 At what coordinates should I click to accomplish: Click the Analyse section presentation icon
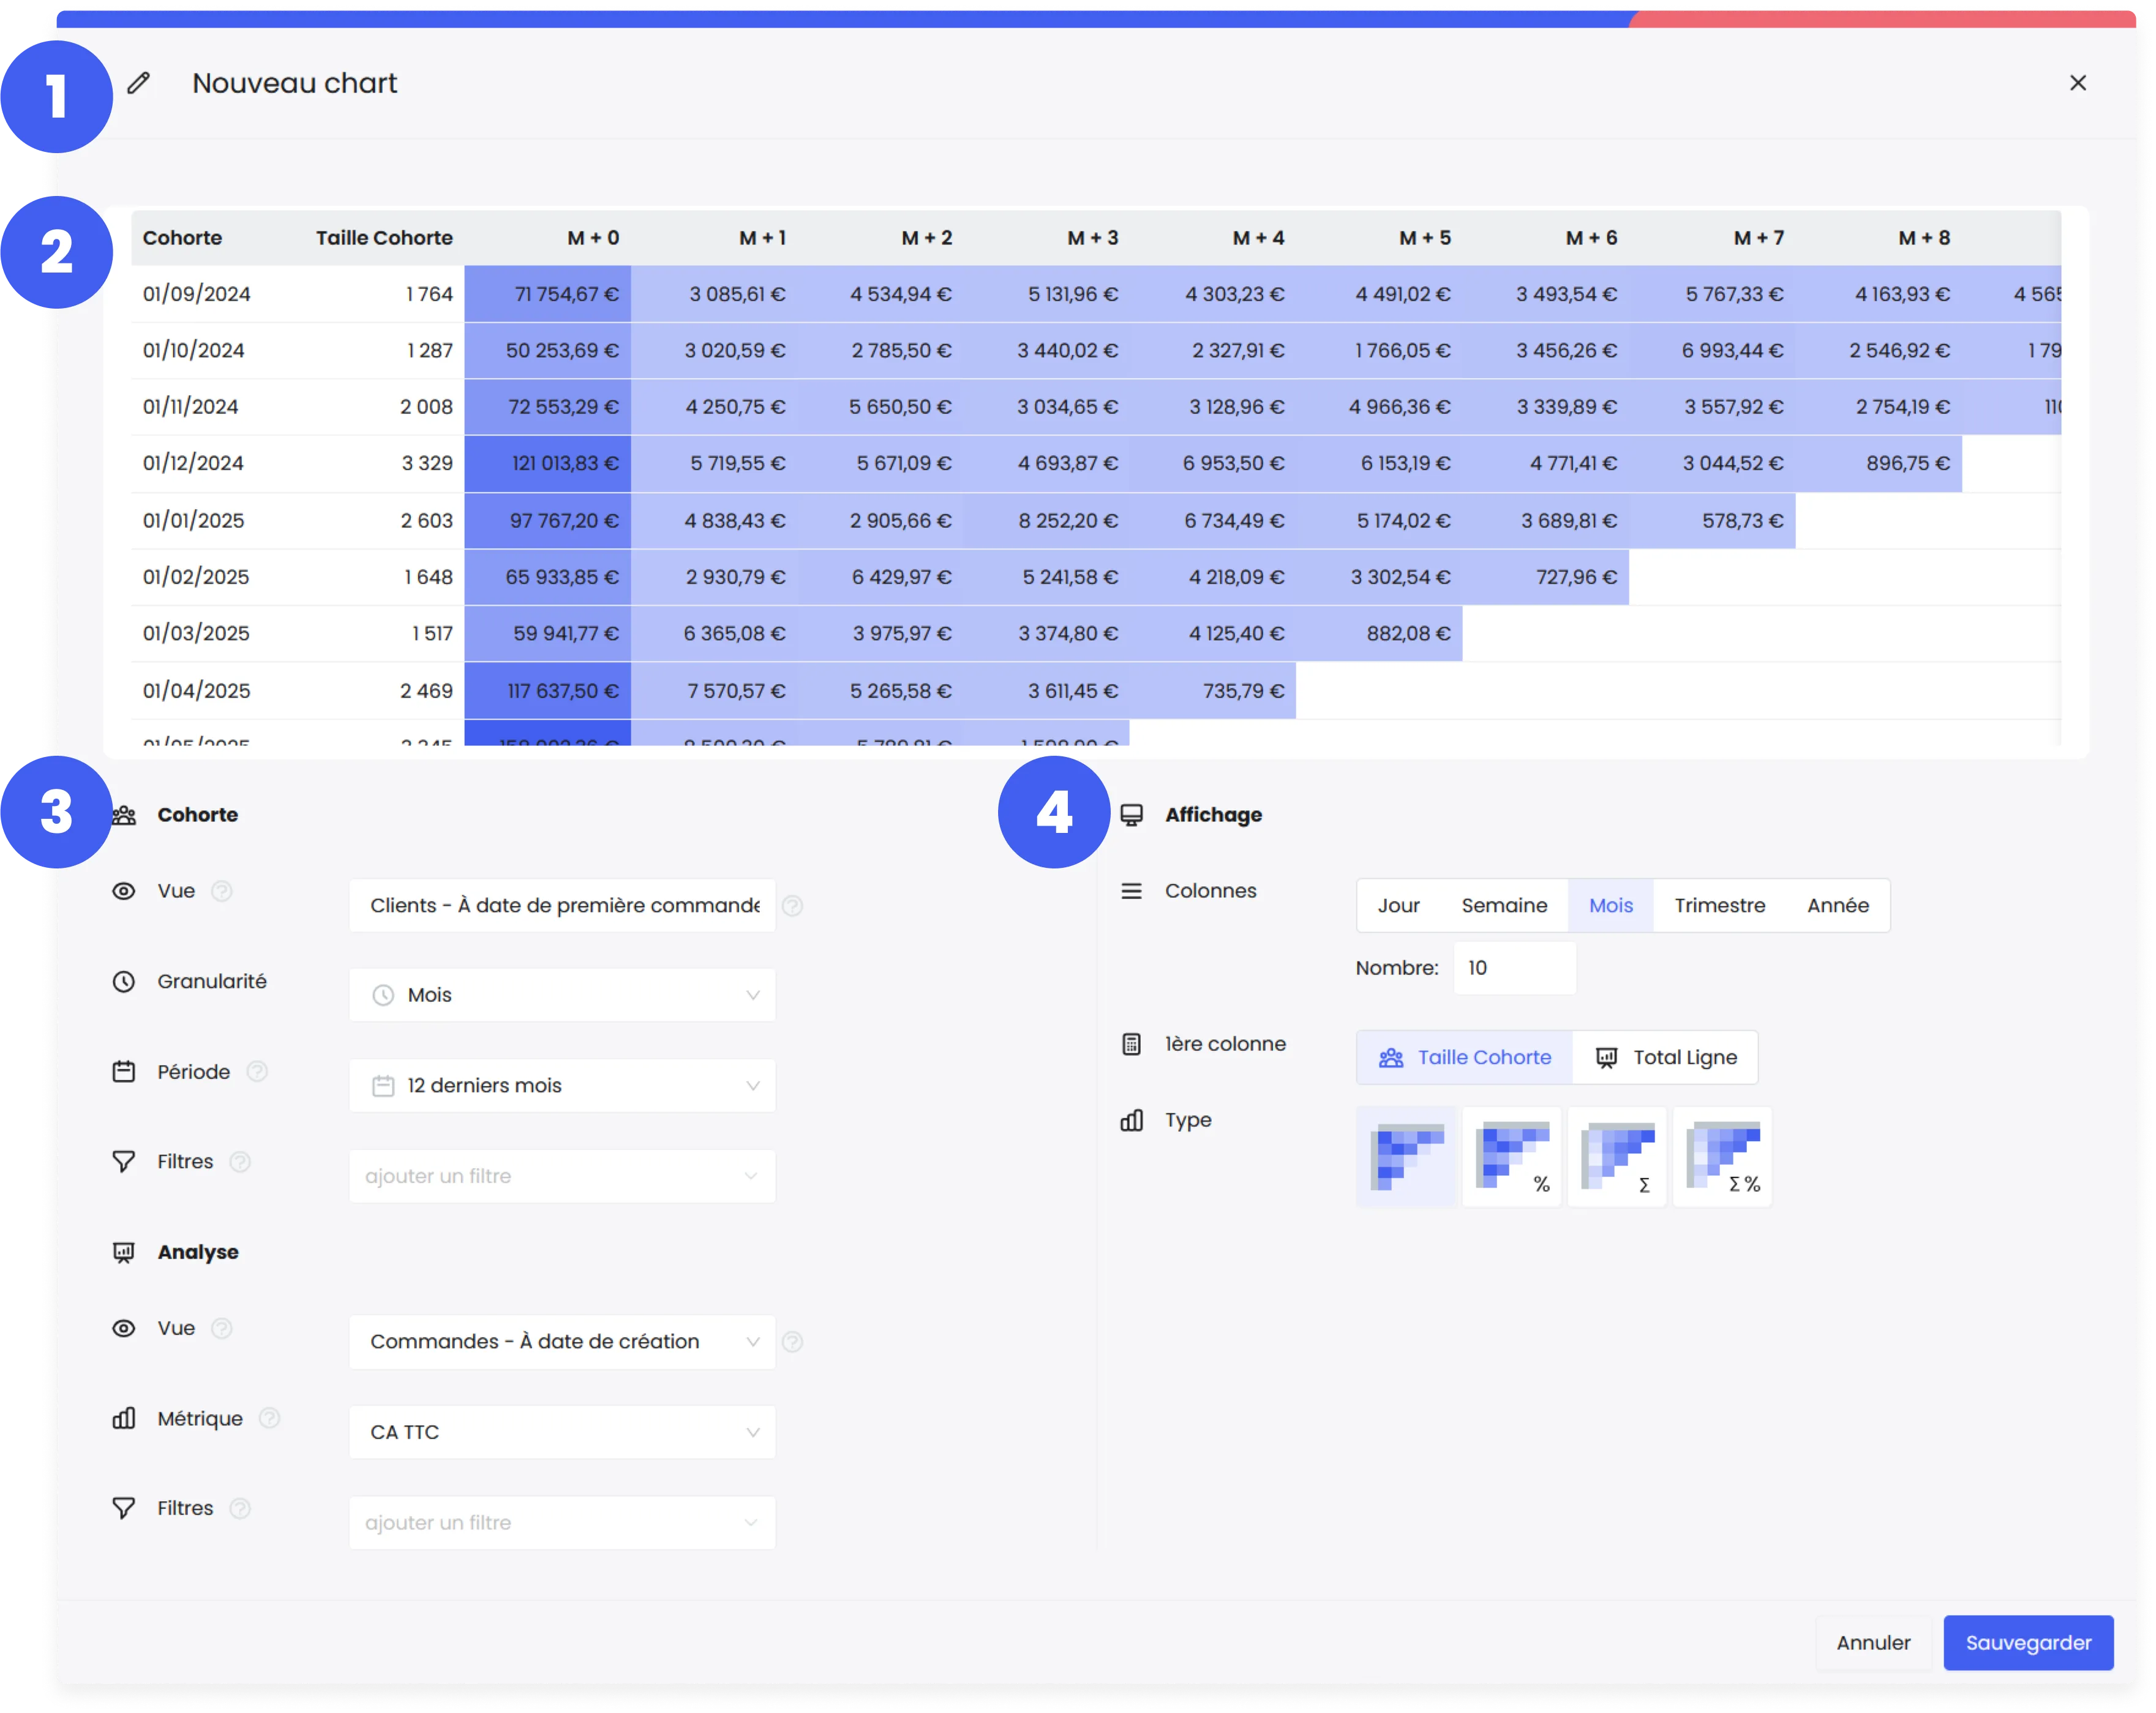[x=123, y=1253]
